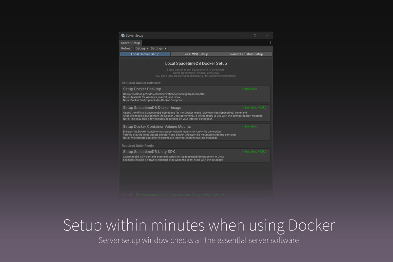Click the Docker Desktop includes Docker Compose note
The image size is (393, 262).
153,101
